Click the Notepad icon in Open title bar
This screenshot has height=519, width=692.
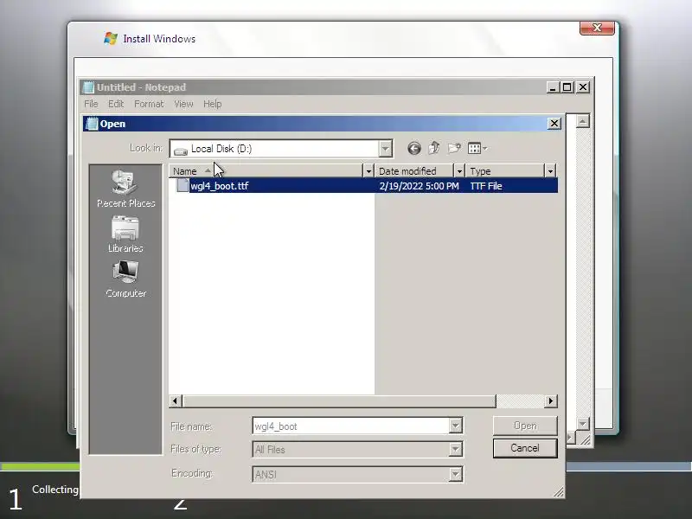92,124
